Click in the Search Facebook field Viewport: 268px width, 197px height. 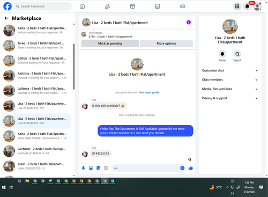click(x=43, y=6)
